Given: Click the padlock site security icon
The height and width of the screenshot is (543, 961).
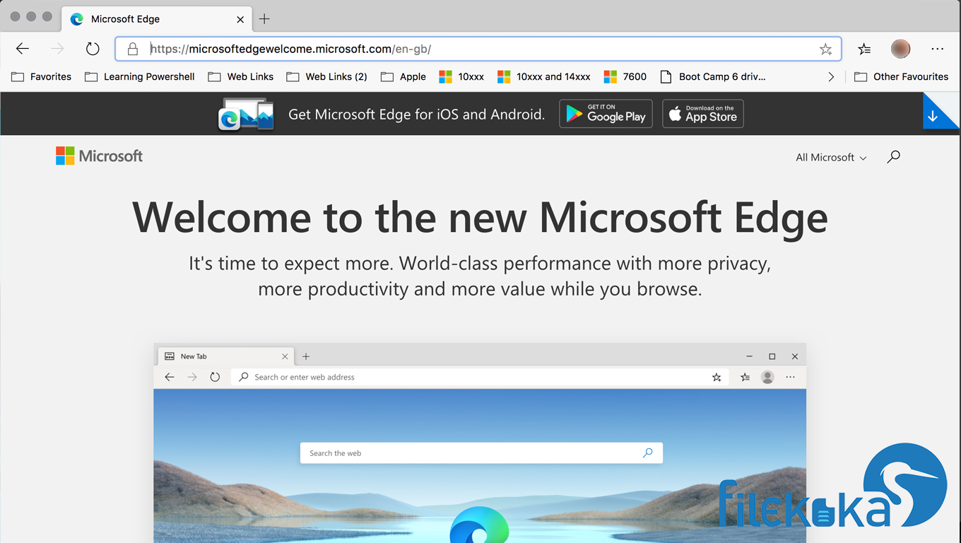Looking at the screenshot, I should click(132, 49).
